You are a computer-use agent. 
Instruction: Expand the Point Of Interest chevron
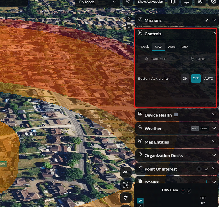214,169
